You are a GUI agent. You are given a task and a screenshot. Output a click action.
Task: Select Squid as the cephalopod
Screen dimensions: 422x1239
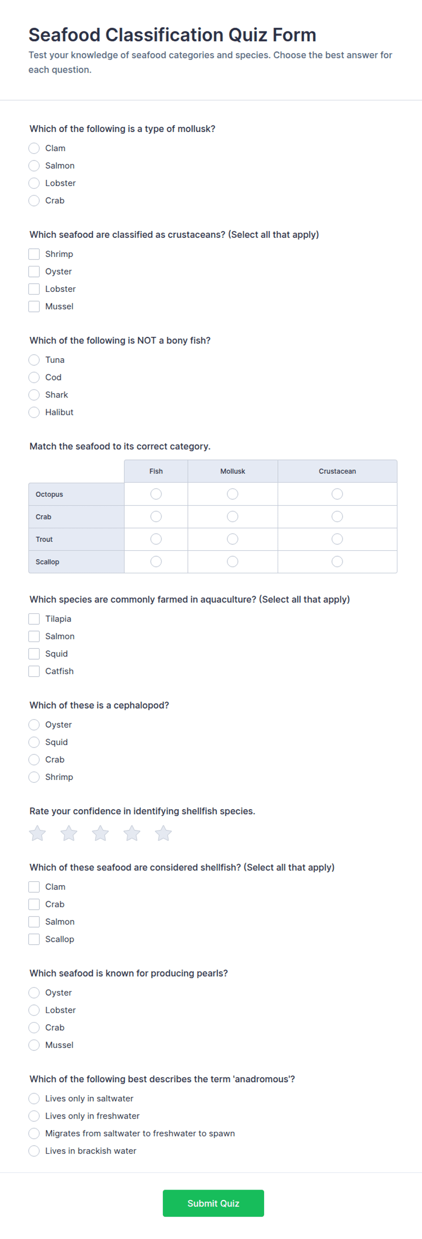pos(34,742)
